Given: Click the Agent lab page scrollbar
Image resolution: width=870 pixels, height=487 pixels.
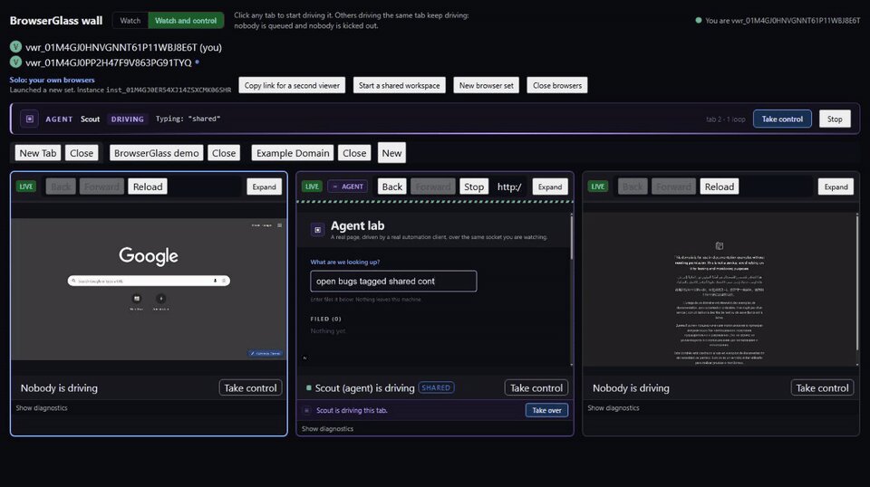Looking at the screenshot, I should [572, 237].
